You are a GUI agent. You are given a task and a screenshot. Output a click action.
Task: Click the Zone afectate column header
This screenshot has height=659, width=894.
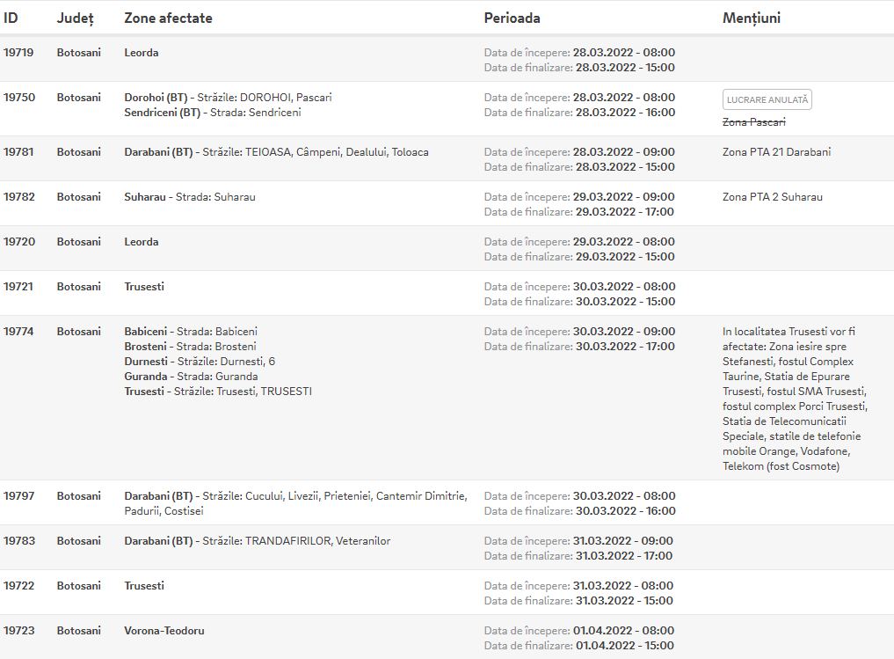point(168,18)
